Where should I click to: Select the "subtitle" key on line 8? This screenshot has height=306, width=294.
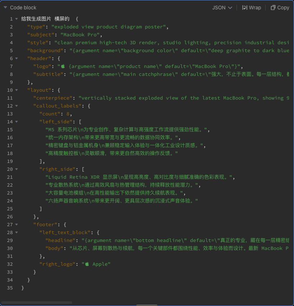(48, 74)
